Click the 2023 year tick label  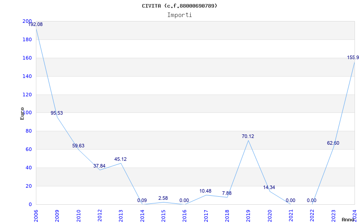333,216
